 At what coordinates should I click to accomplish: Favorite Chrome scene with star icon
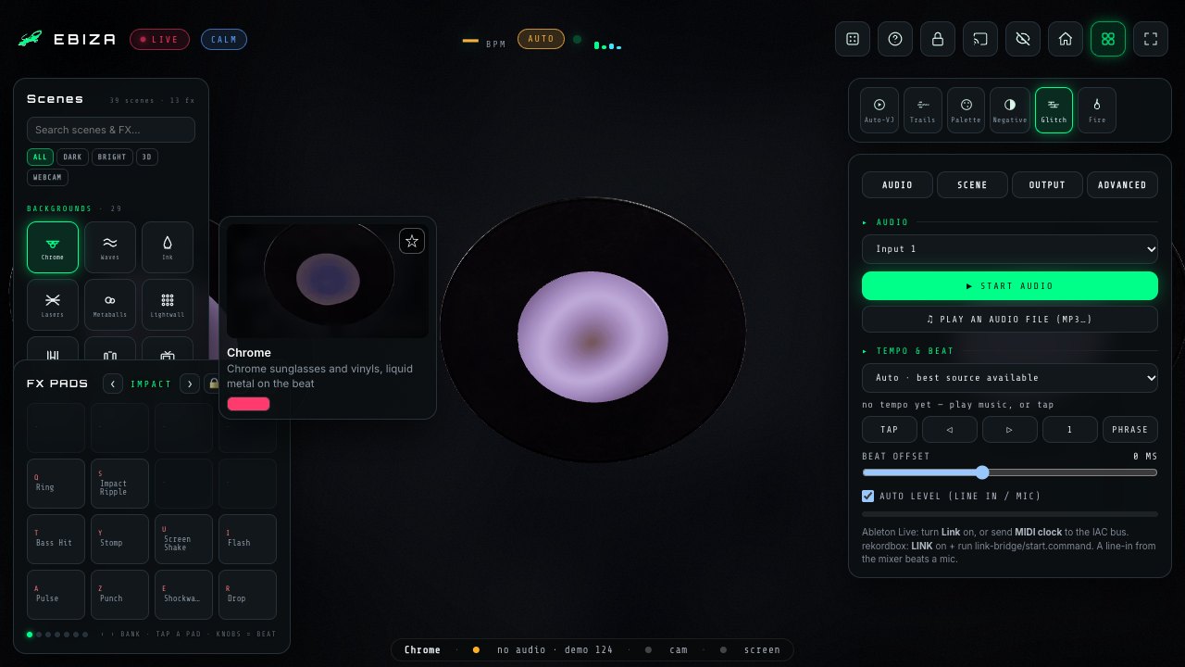pos(412,241)
